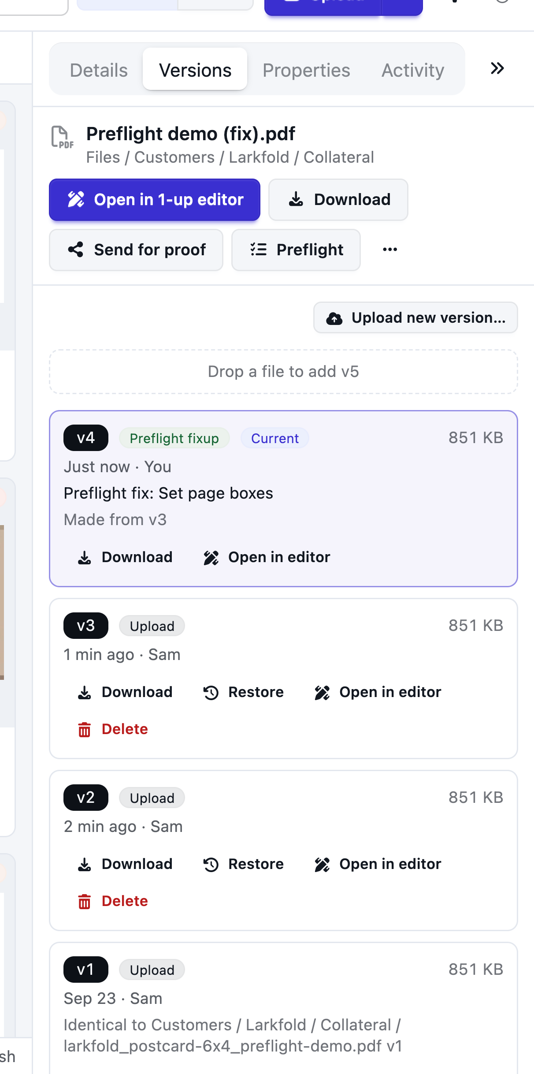Image resolution: width=534 pixels, height=1074 pixels.
Task: Click the v2 version badge
Action: [x=86, y=798]
